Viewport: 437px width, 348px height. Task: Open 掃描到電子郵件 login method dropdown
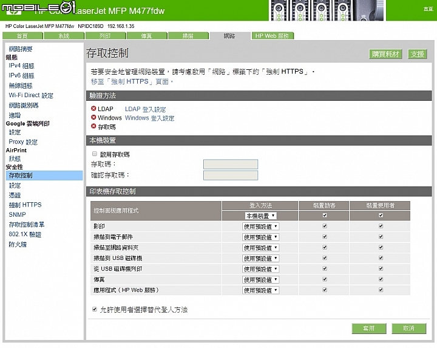[x=260, y=237]
